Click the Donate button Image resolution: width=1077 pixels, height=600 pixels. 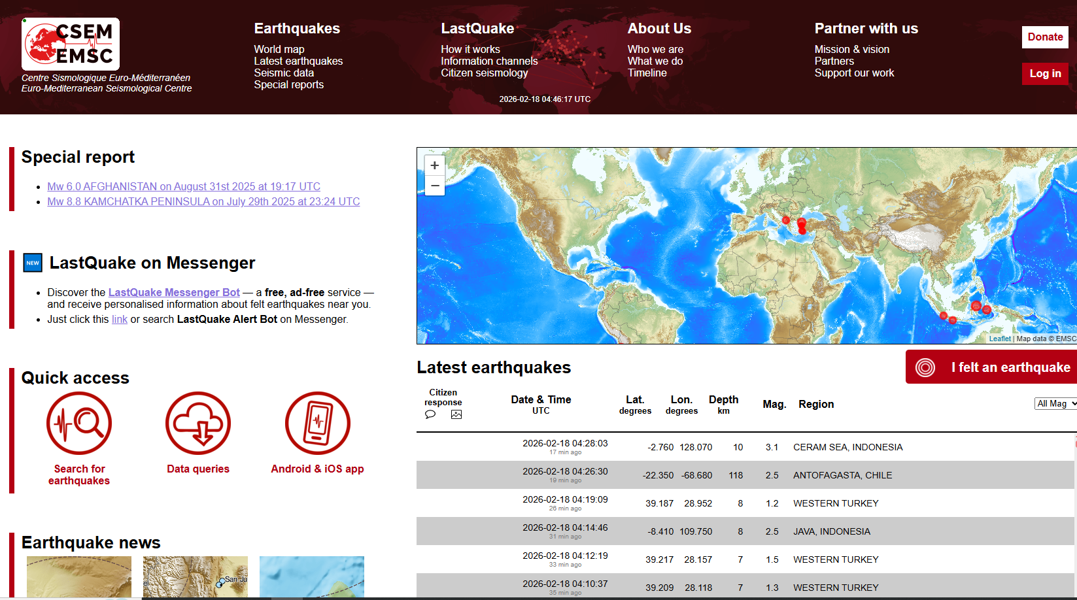tap(1044, 37)
